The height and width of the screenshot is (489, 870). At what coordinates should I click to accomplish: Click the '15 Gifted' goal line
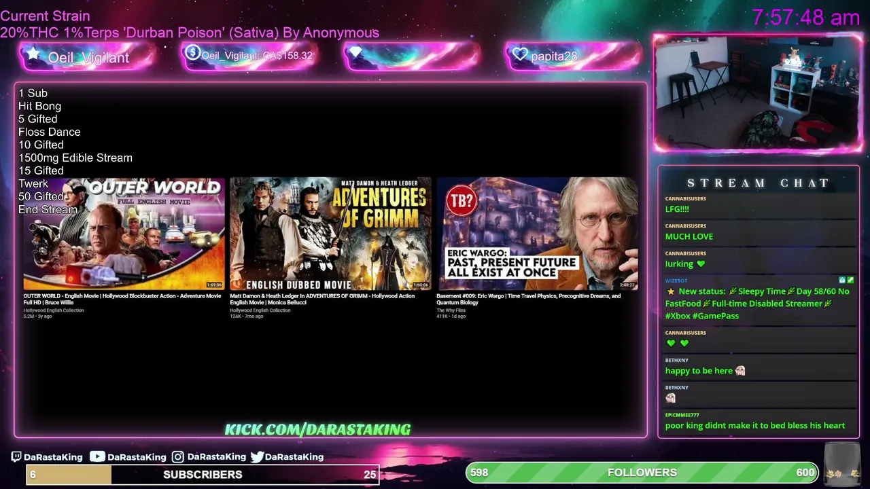point(41,170)
